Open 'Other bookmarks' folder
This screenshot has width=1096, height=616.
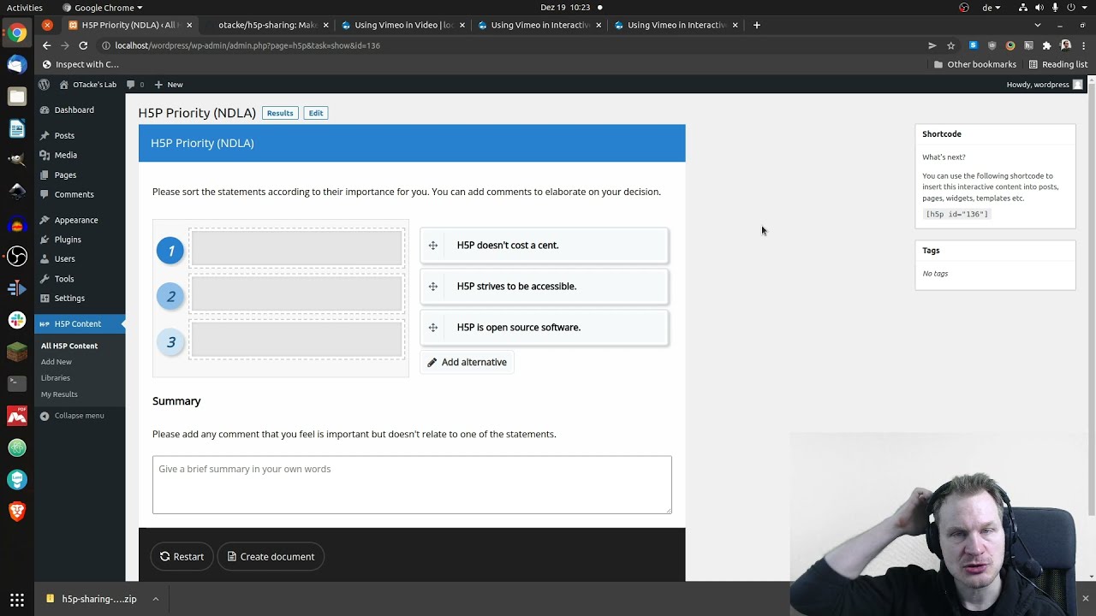pyautogui.click(x=974, y=64)
